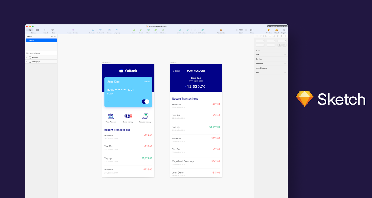Zoom in with the plus control
Image resolution: width=372 pixels, height=198 pixels.
tap(245, 30)
